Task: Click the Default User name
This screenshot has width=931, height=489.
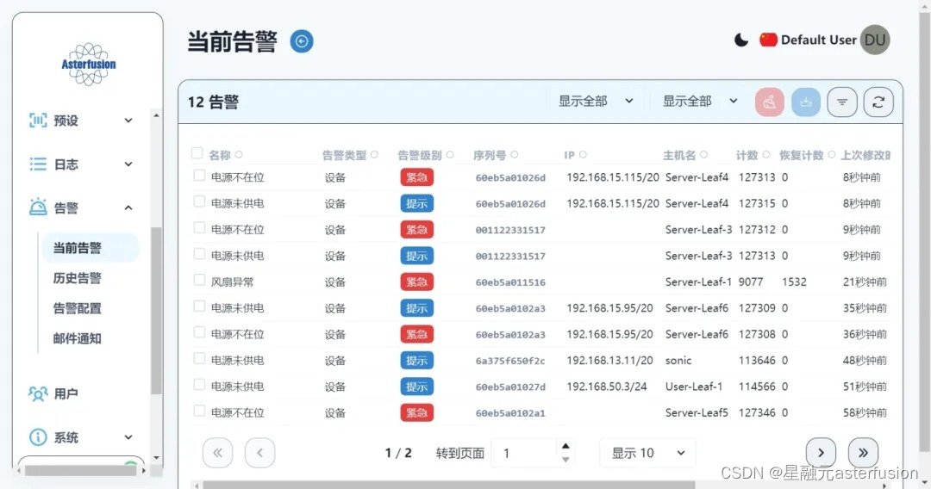Action: click(818, 40)
